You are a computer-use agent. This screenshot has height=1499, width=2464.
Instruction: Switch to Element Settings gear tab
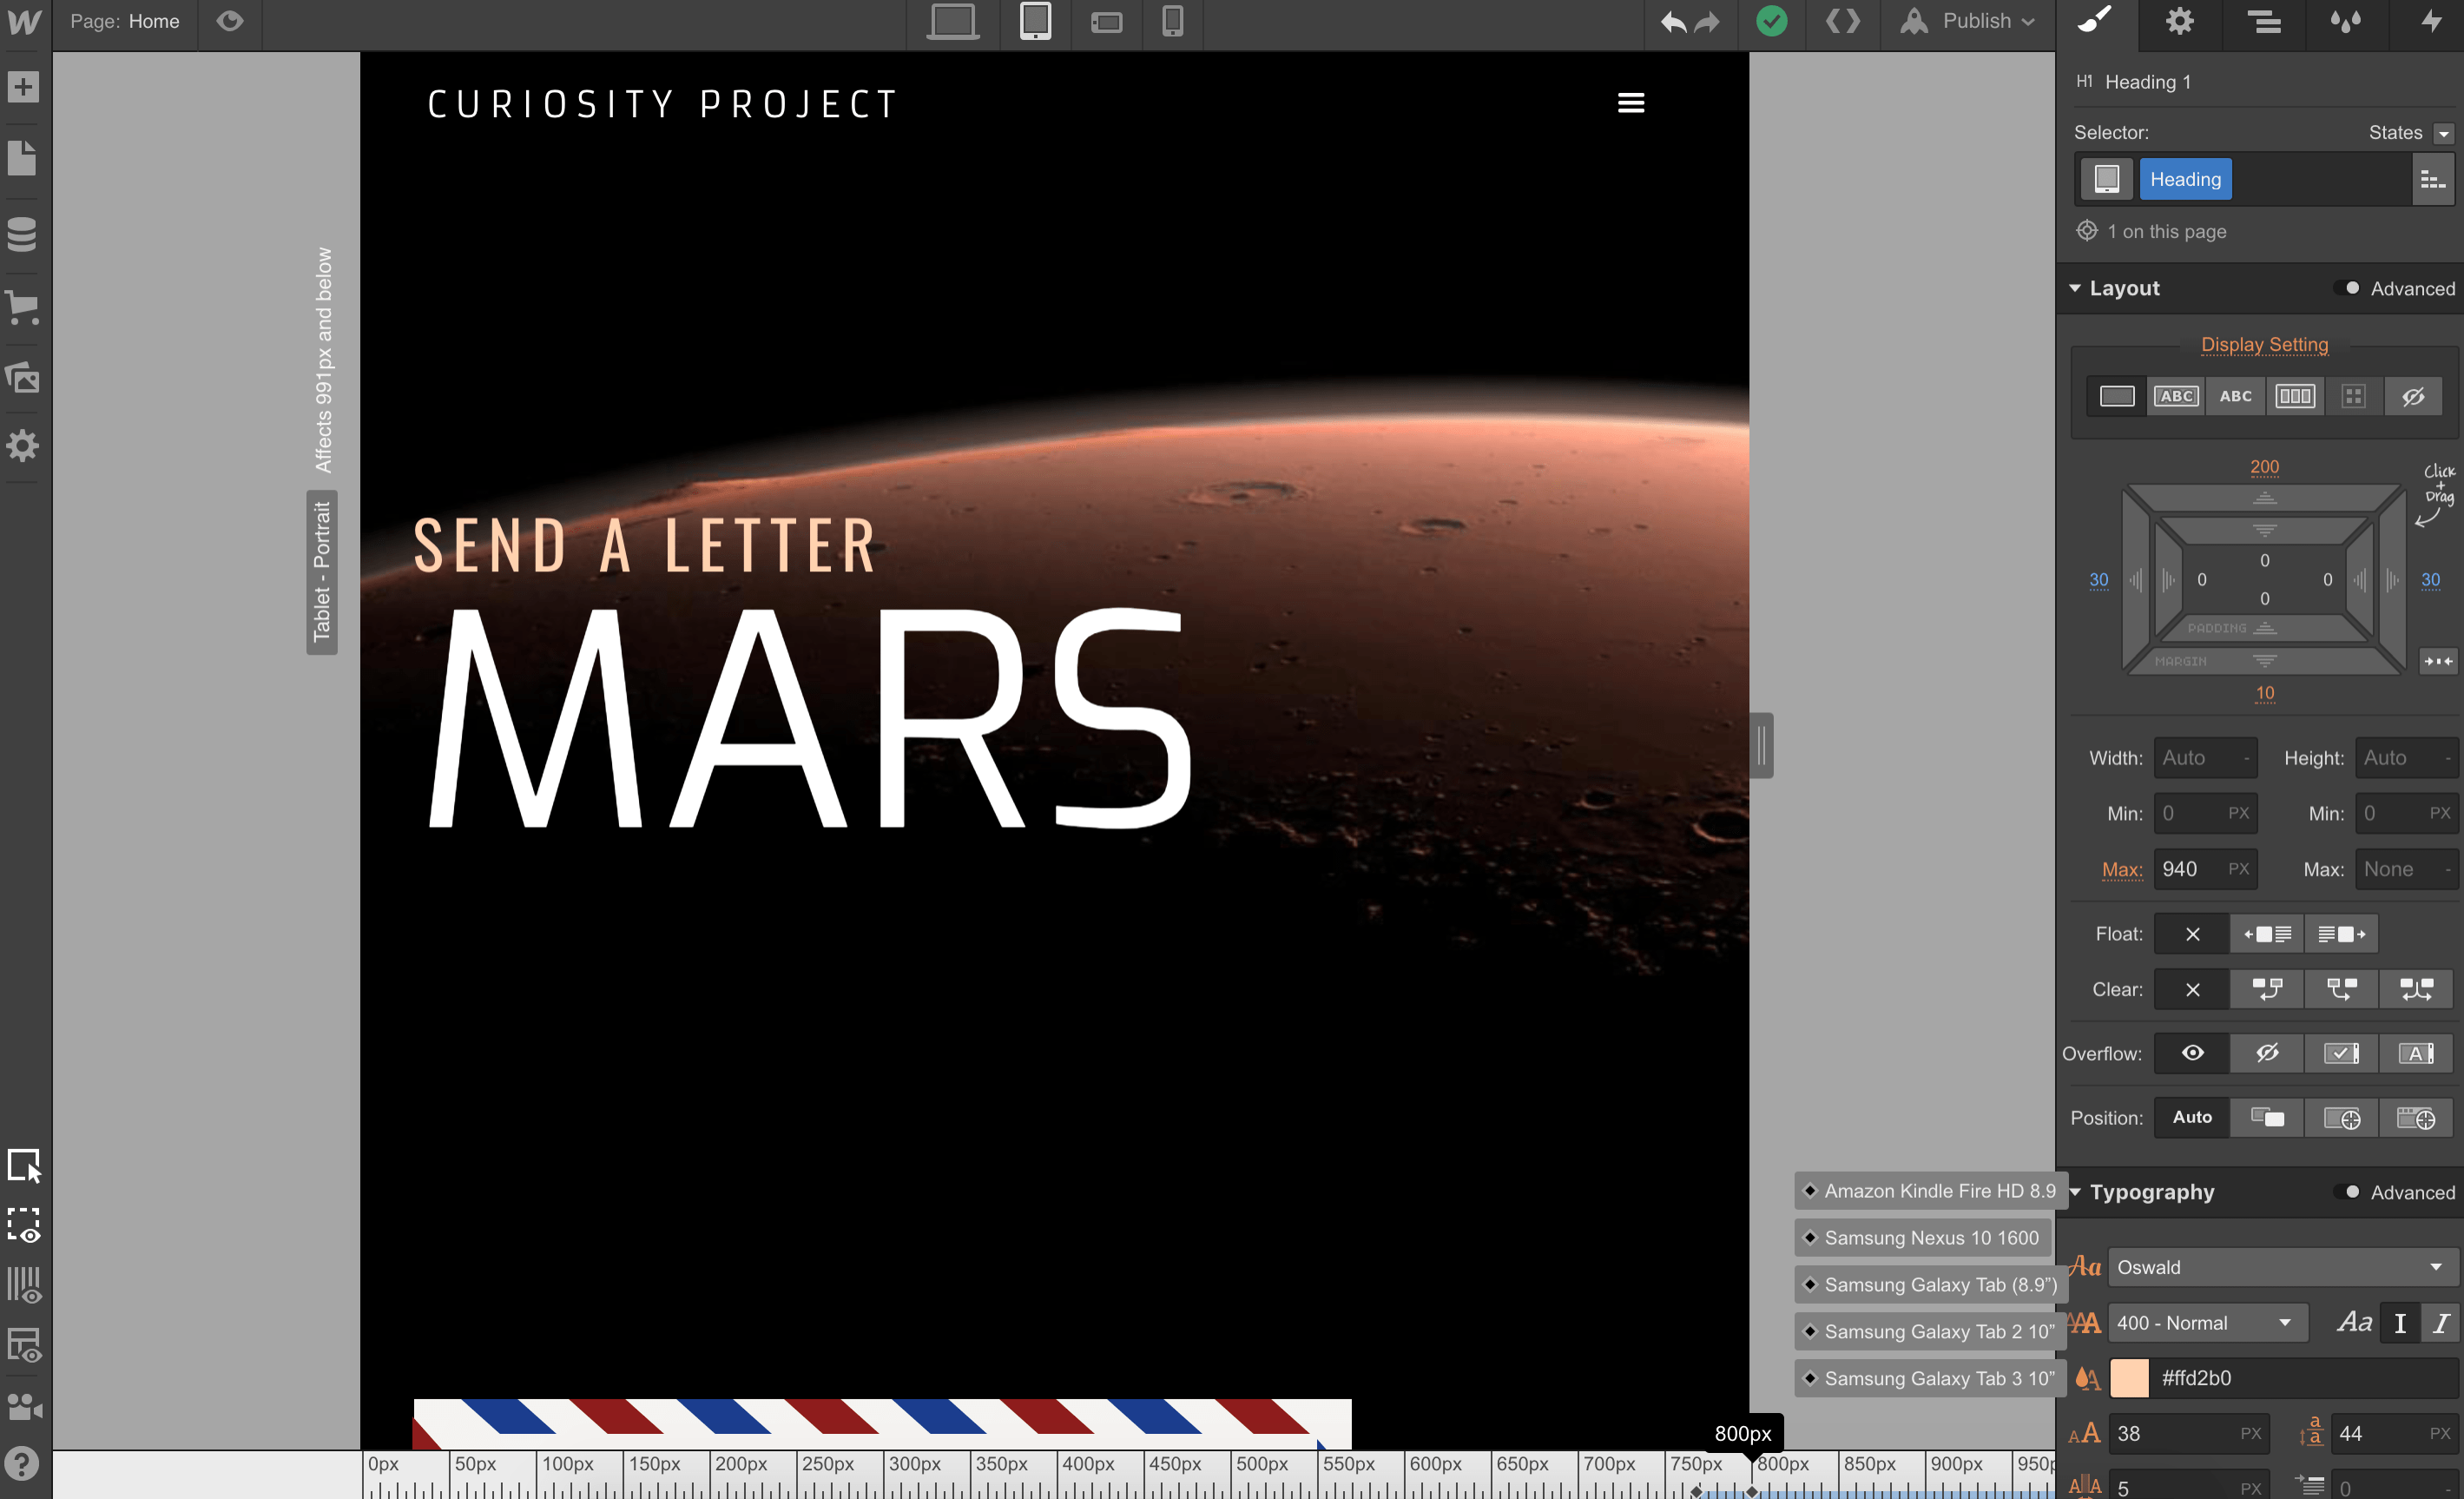2179,22
